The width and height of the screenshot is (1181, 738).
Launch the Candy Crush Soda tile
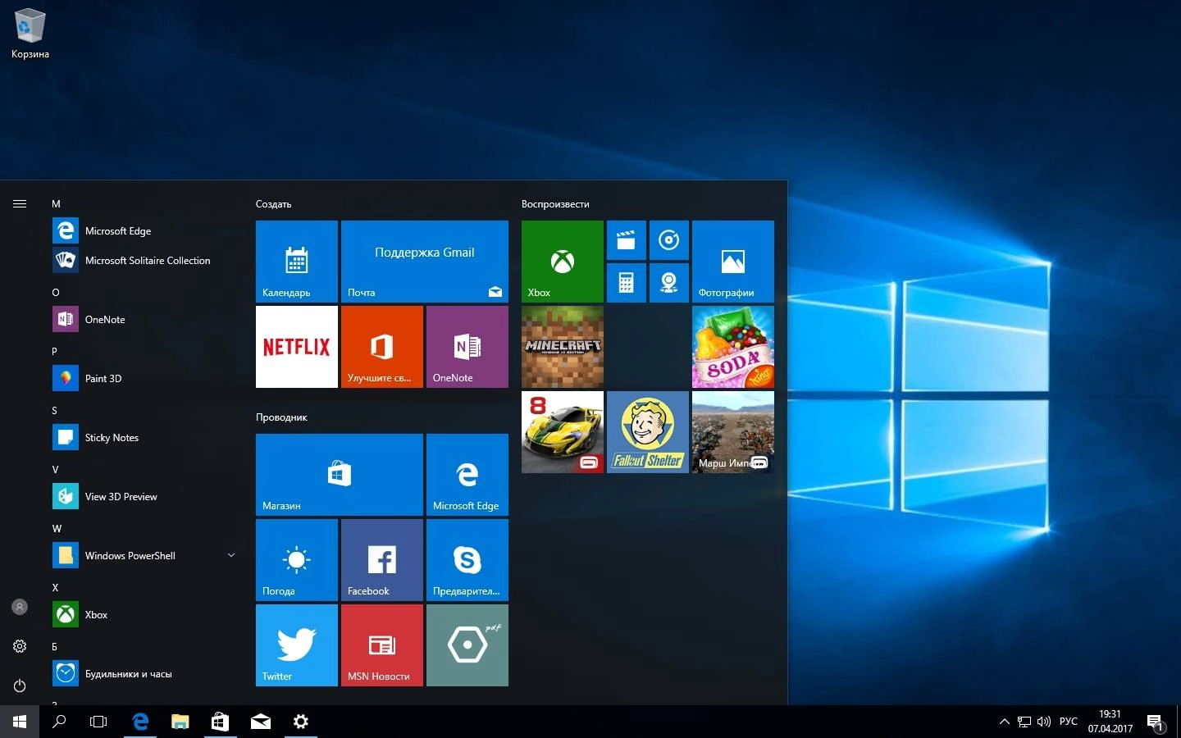pos(733,347)
